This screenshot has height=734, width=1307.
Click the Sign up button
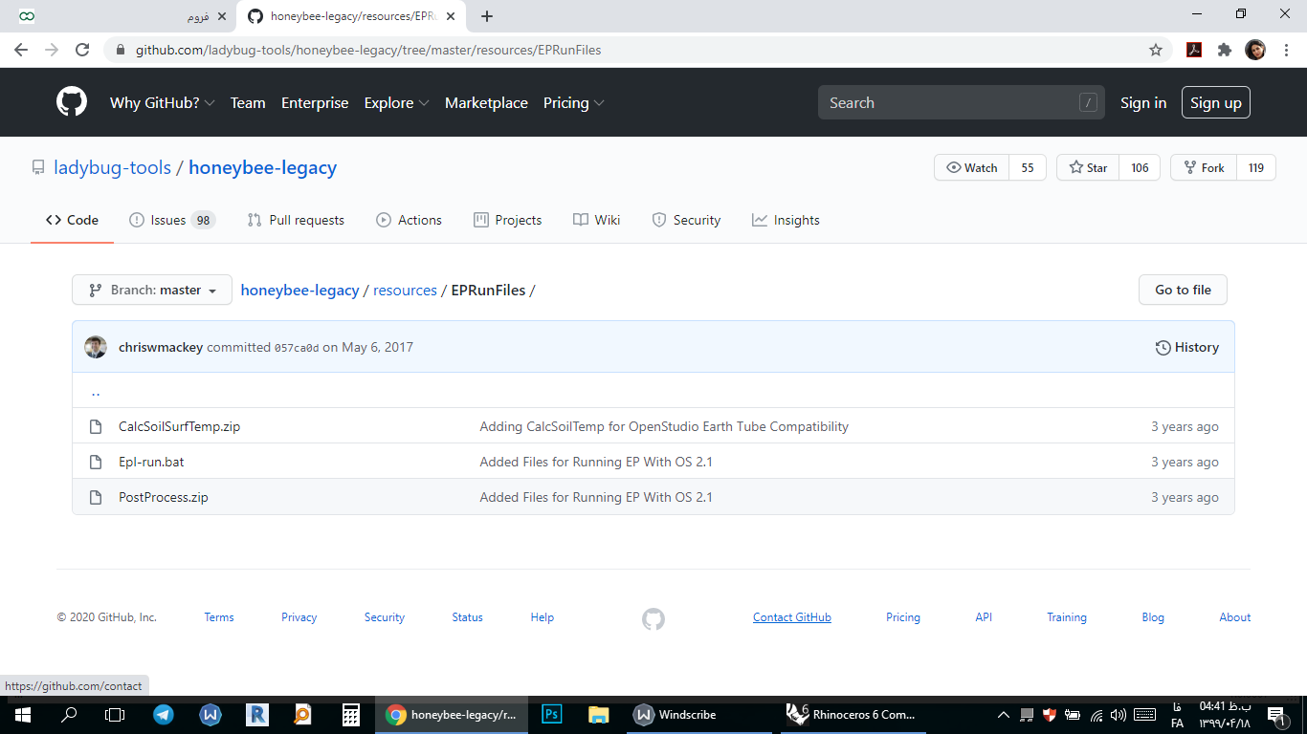point(1216,102)
